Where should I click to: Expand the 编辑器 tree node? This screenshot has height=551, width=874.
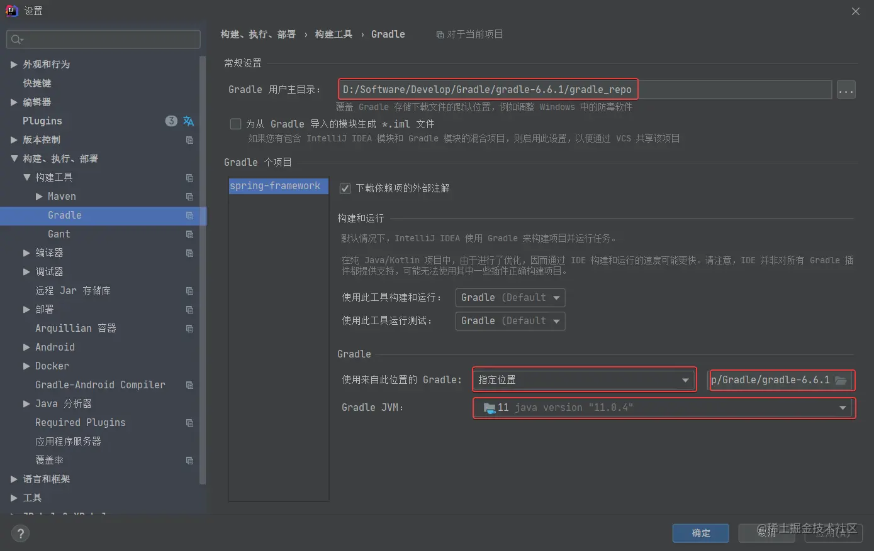pyautogui.click(x=14, y=102)
